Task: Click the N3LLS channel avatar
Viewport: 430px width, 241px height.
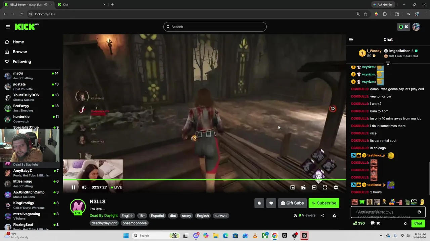Action: 78,207
